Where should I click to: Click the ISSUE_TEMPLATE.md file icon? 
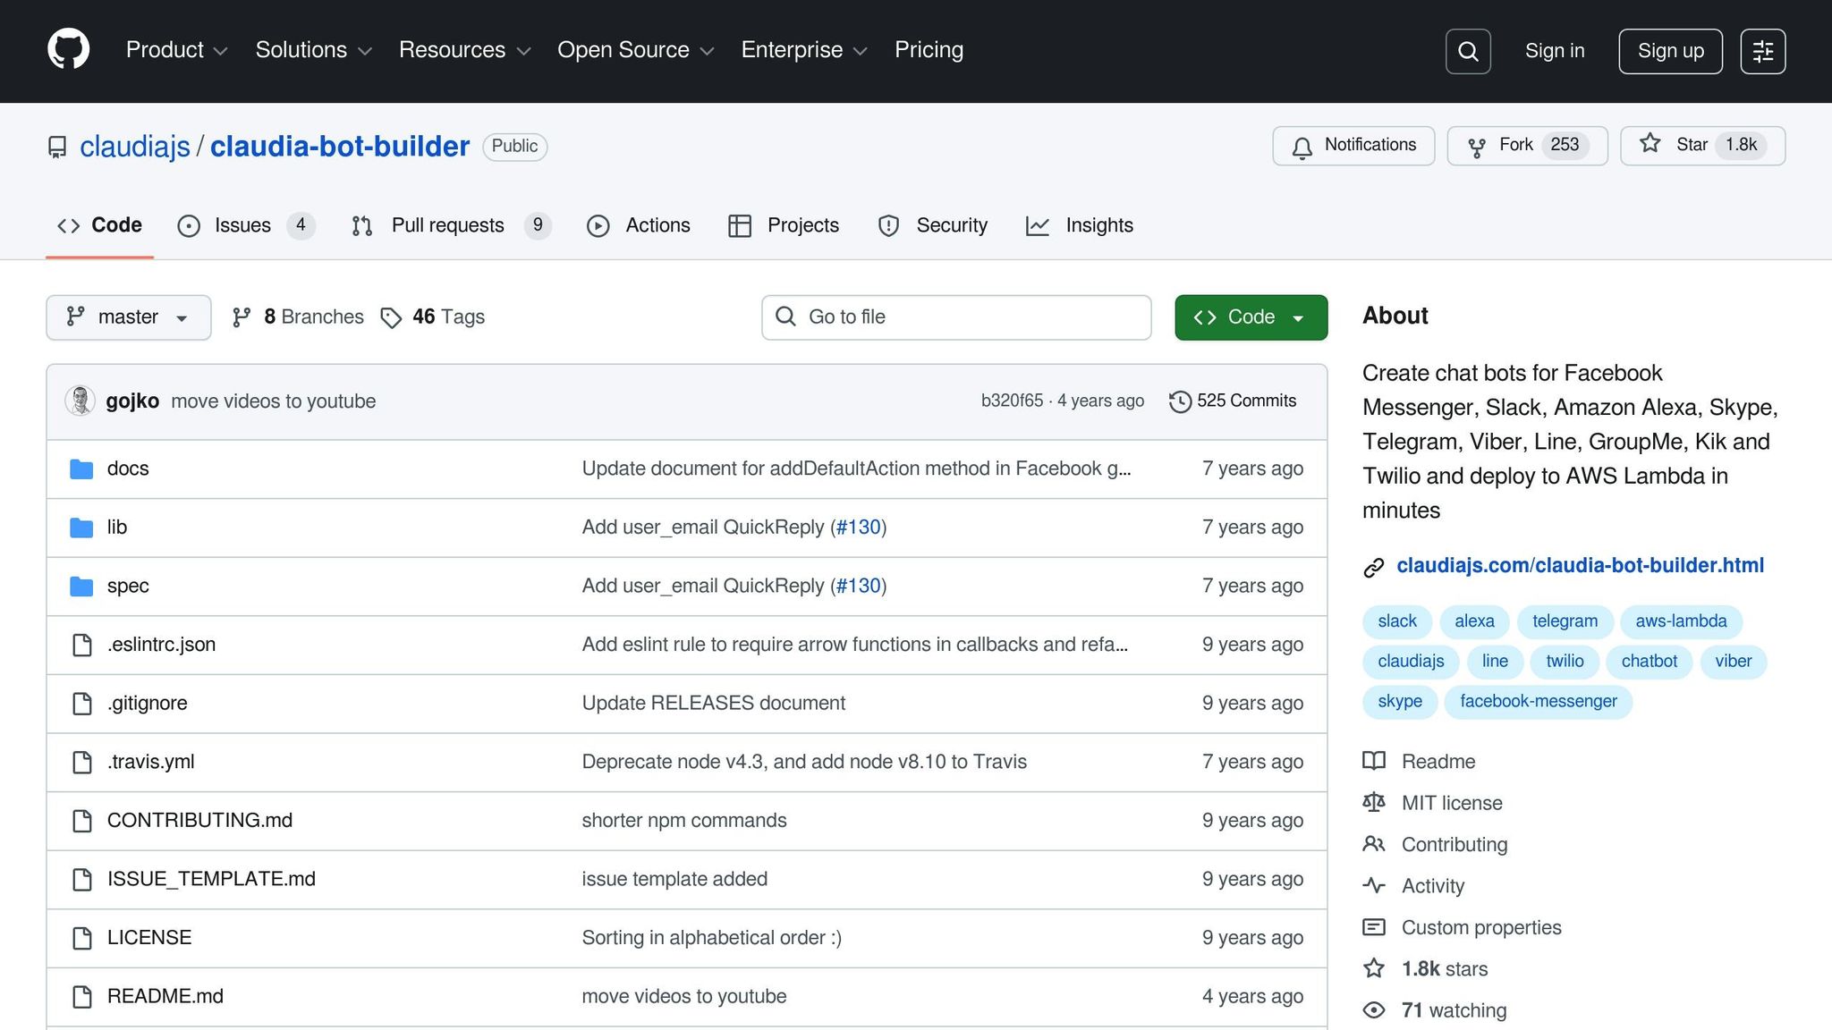point(81,880)
